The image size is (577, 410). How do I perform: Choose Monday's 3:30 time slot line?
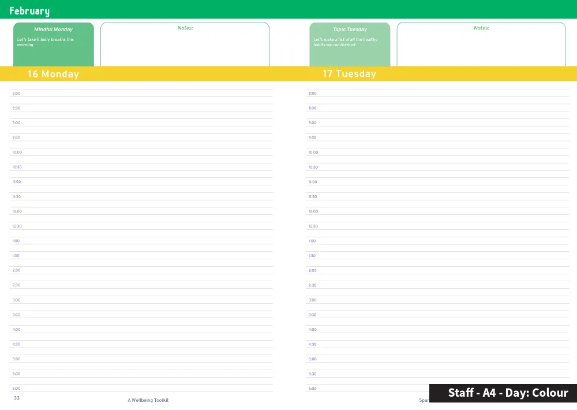141,315
